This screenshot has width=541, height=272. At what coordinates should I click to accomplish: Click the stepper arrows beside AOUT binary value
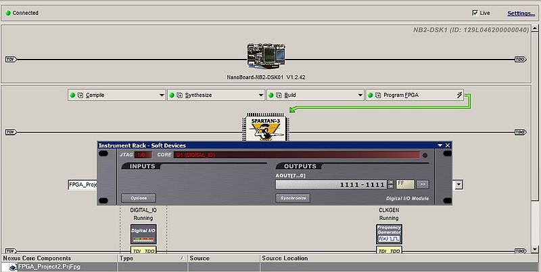pyautogui.click(x=391, y=183)
